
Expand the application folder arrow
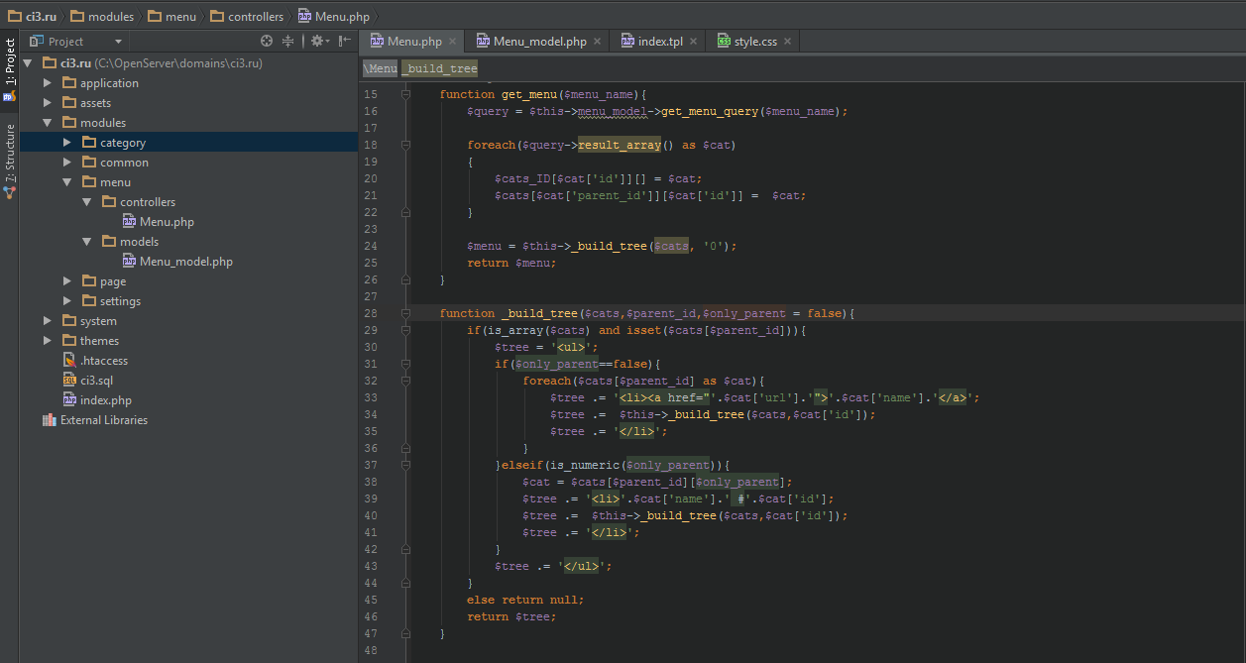(x=47, y=83)
